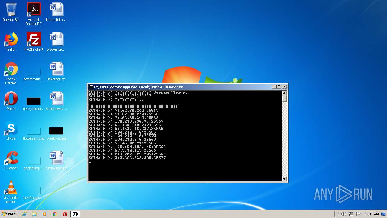Launch Acrobat Reader DC from desktop
The width and height of the screenshot is (387, 218).
coord(34,14)
